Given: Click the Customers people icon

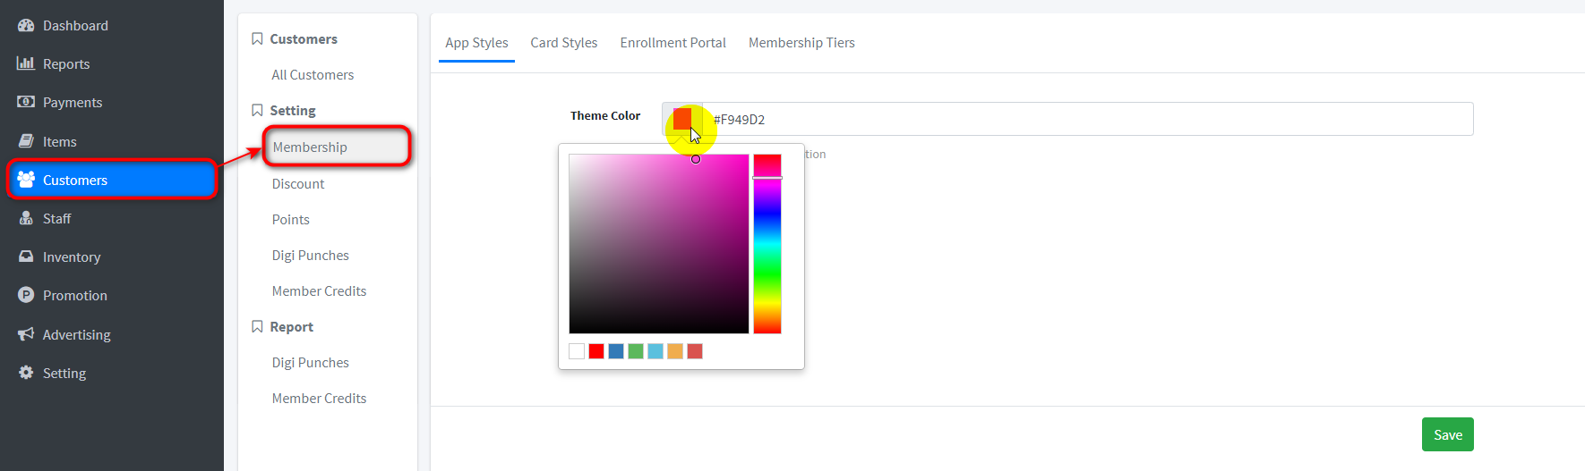Looking at the screenshot, I should 26,180.
